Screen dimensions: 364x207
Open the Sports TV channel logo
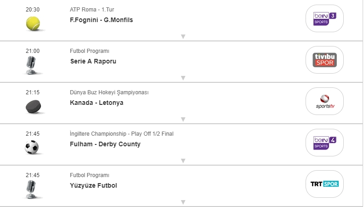(x=324, y=101)
